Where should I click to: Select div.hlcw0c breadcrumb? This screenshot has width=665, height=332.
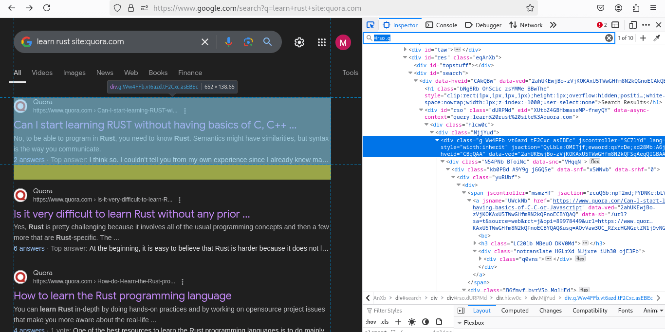(x=509, y=298)
